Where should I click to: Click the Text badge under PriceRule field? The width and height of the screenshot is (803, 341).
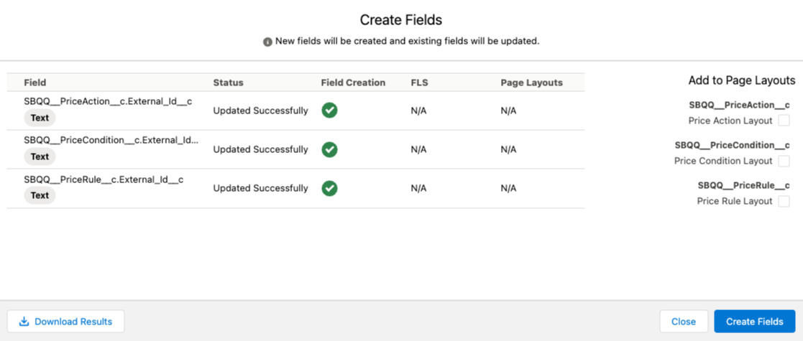pyautogui.click(x=40, y=196)
